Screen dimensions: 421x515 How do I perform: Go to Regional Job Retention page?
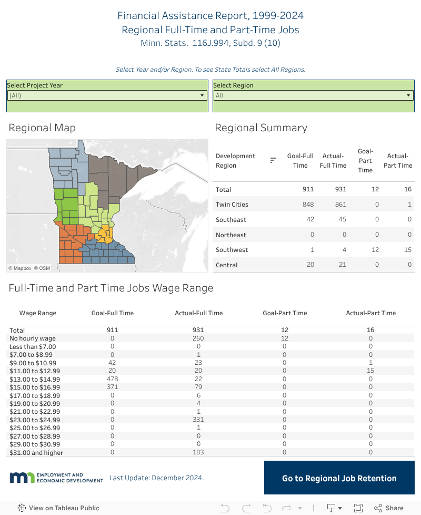(x=339, y=479)
